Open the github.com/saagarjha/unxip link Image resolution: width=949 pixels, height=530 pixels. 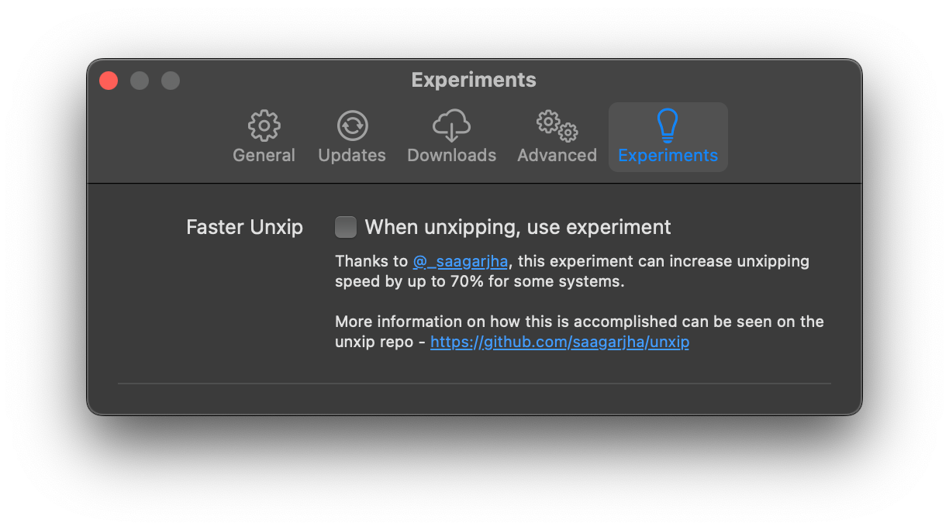560,342
